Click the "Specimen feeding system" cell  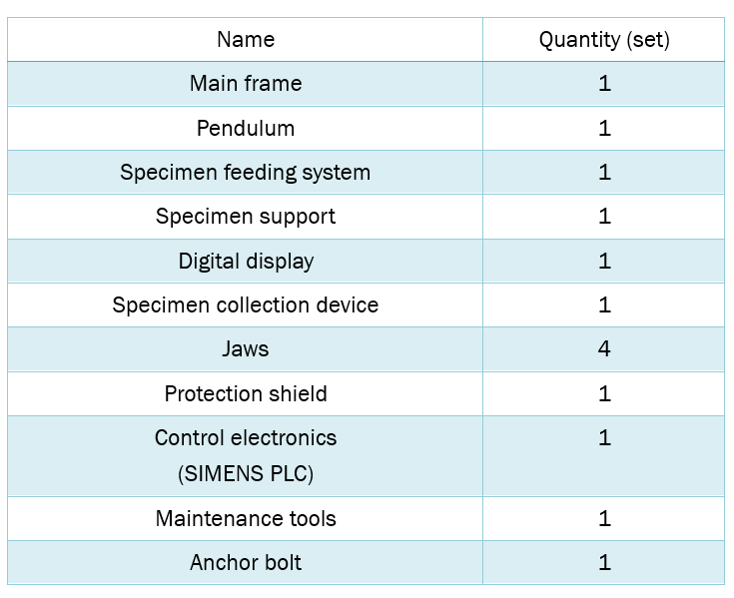[x=246, y=173]
